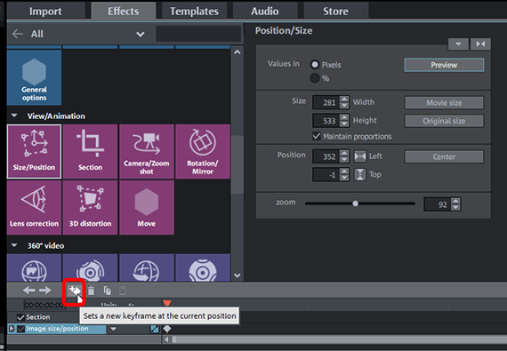Select the % values radio option
This screenshot has height=351, width=507.
pyautogui.click(x=315, y=78)
